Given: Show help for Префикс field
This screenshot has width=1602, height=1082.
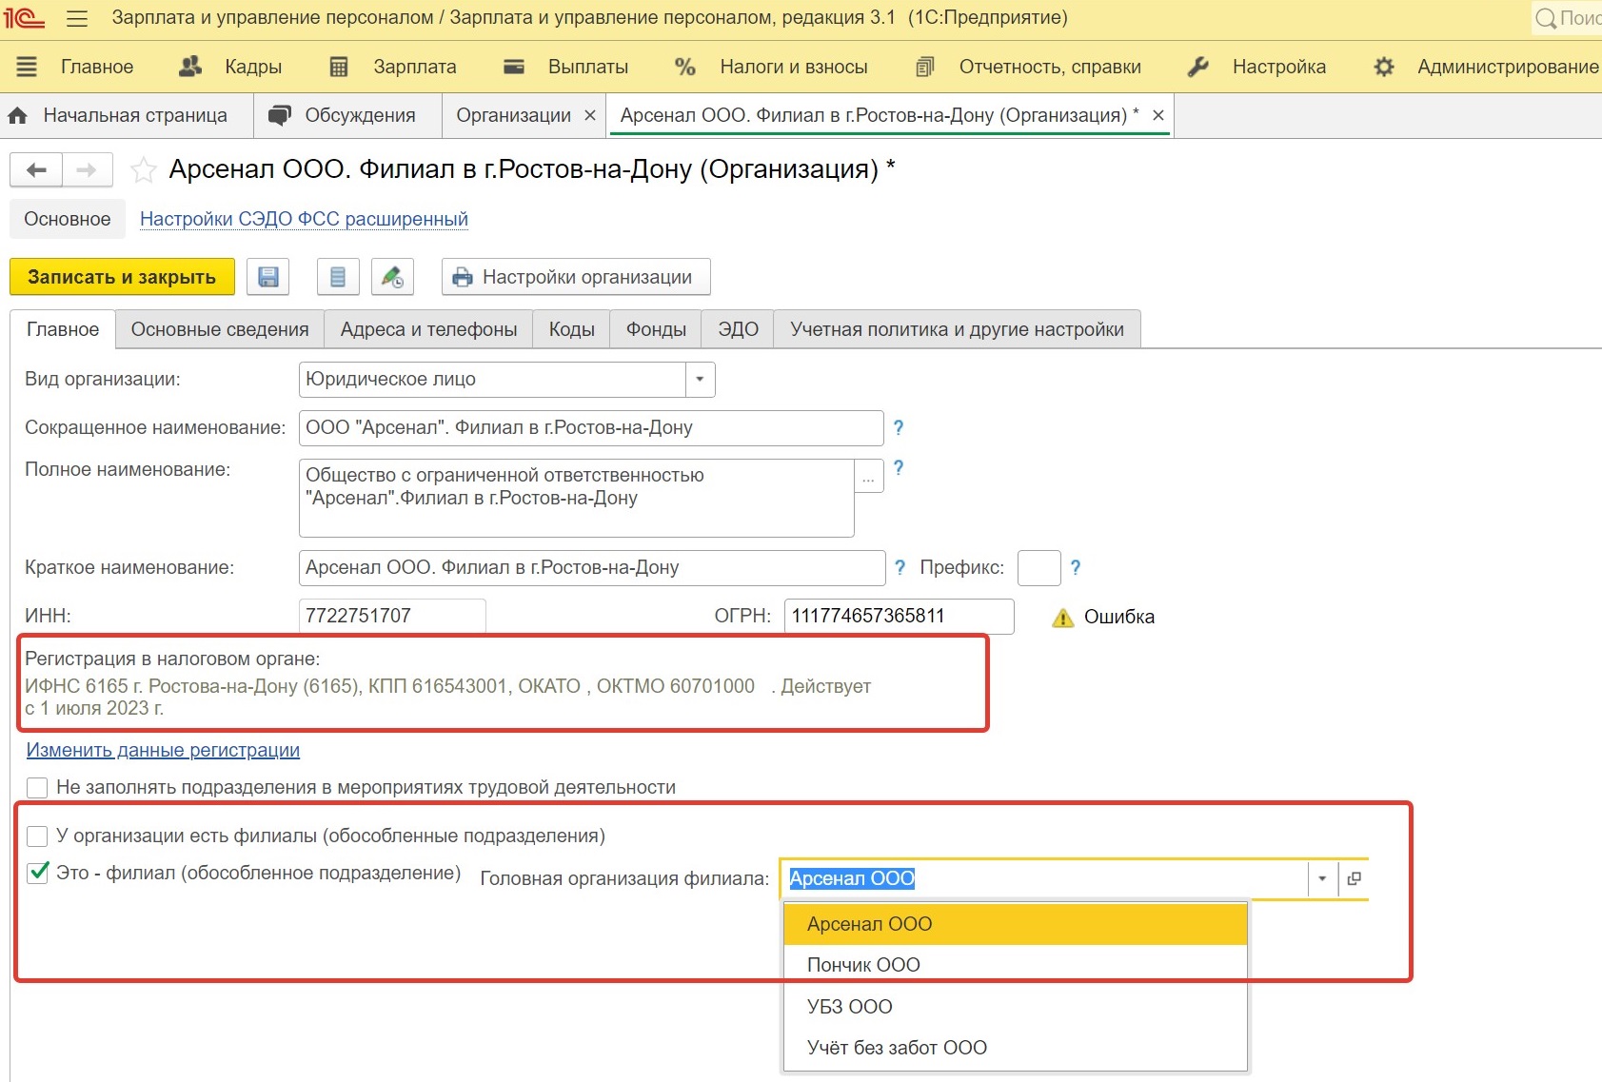Looking at the screenshot, I should pos(1076,567).
